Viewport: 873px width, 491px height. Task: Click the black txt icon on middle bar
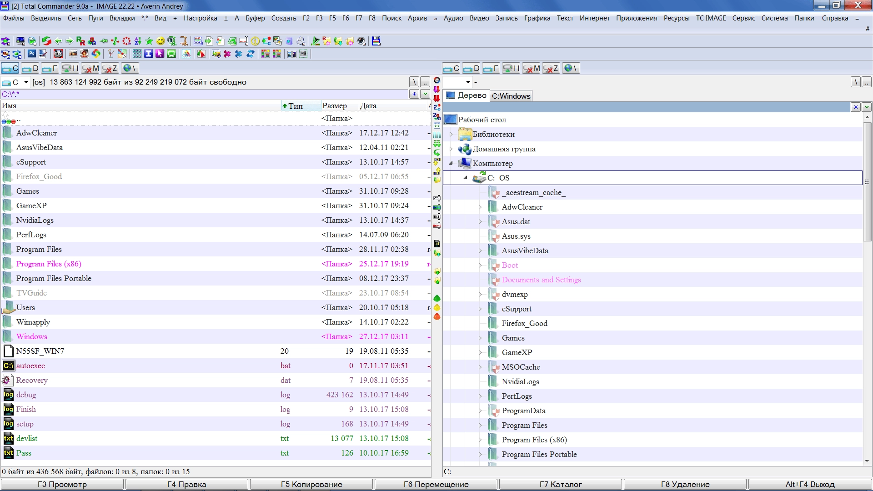(x=437, y=244)
